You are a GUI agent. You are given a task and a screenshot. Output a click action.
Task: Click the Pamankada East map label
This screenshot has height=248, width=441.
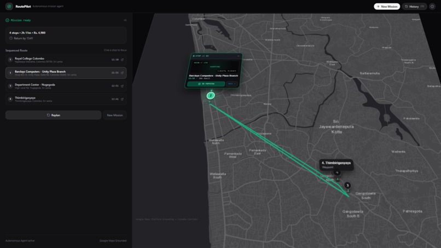click(x=257, y=152)
